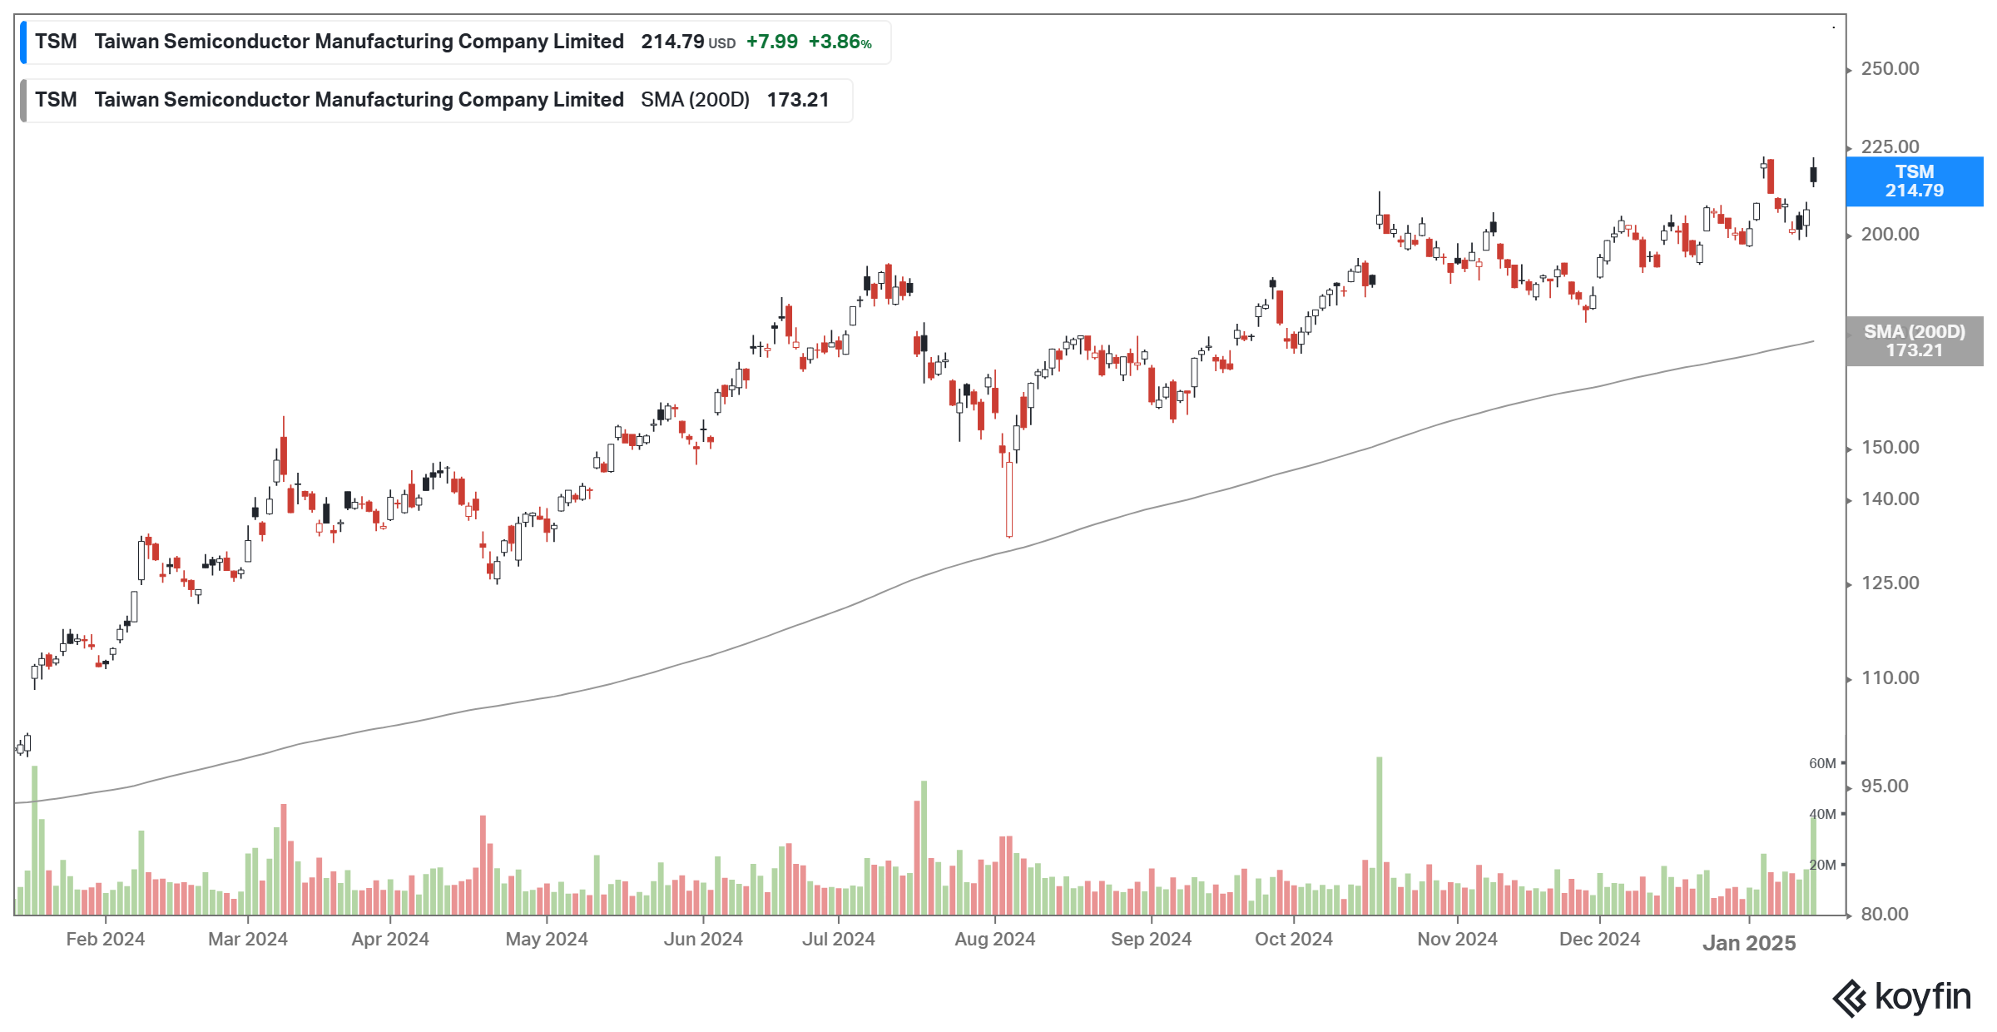Select the SMA (200D) legend row
This screenshot has height=1032, width=1997.
coord(437,101)
